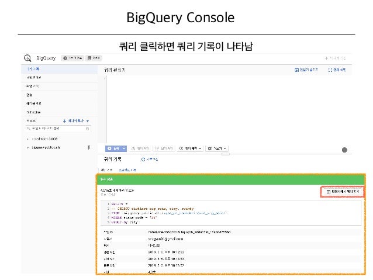Screen dimensions: 373x280
Task: Click the compose new query button
Action: (335, 58)
